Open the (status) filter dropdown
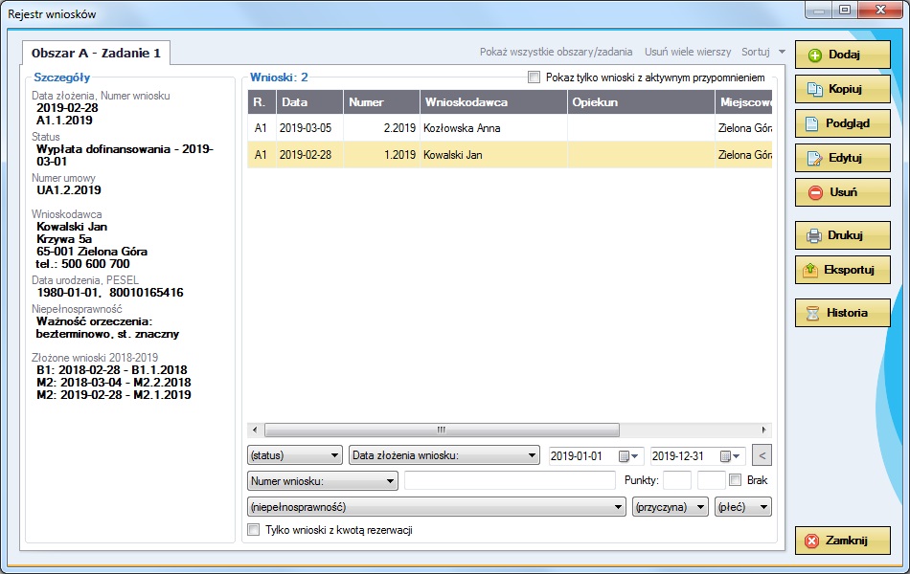 pyautogui.click(x=295, y=455)
